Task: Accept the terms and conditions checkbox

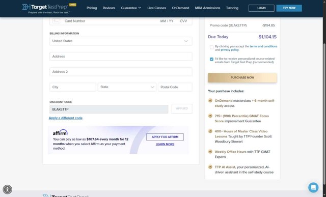Action: pos(211,47)
